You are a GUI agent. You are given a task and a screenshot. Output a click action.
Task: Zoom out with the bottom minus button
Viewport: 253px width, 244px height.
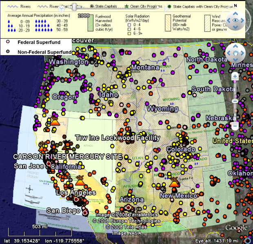click(235, 127)
